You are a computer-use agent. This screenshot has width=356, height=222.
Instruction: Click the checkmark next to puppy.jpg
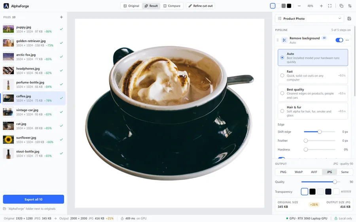[x=61, y=29]
